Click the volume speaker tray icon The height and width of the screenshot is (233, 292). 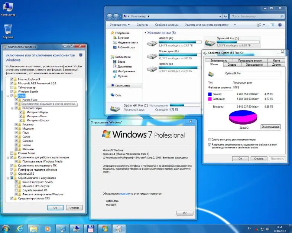tap(267, 229)
